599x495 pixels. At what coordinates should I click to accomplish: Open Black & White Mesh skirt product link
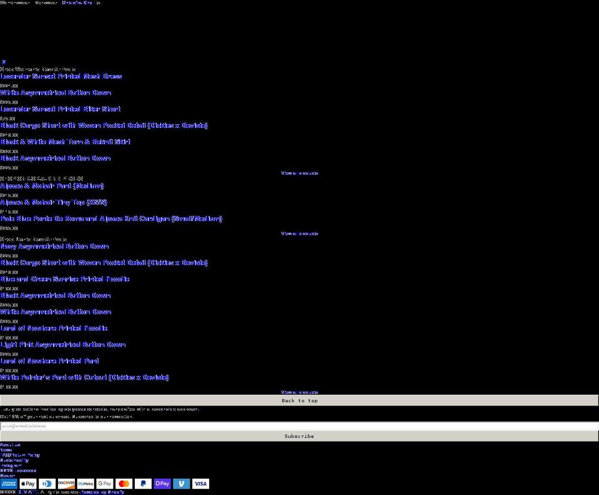click(x=66, y=142)
